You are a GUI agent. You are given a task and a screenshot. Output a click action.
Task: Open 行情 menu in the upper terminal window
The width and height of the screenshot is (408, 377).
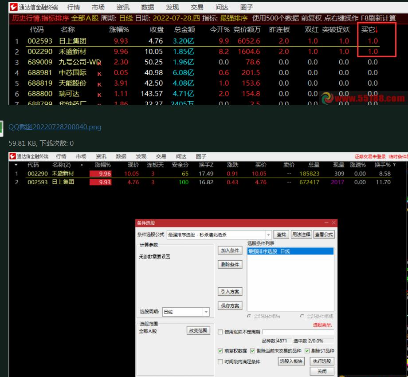point(73,7)
